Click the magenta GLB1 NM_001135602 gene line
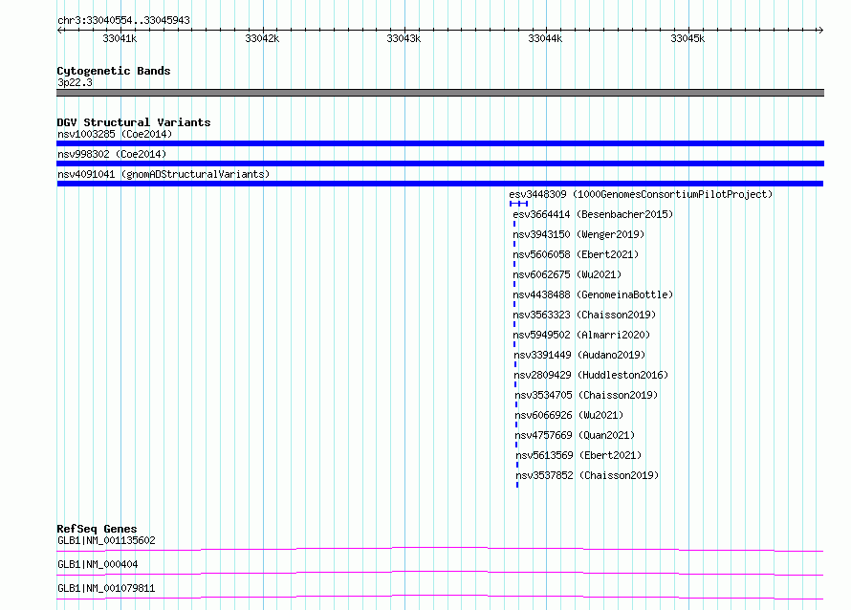The image size is (851, 610). [440, 549]
